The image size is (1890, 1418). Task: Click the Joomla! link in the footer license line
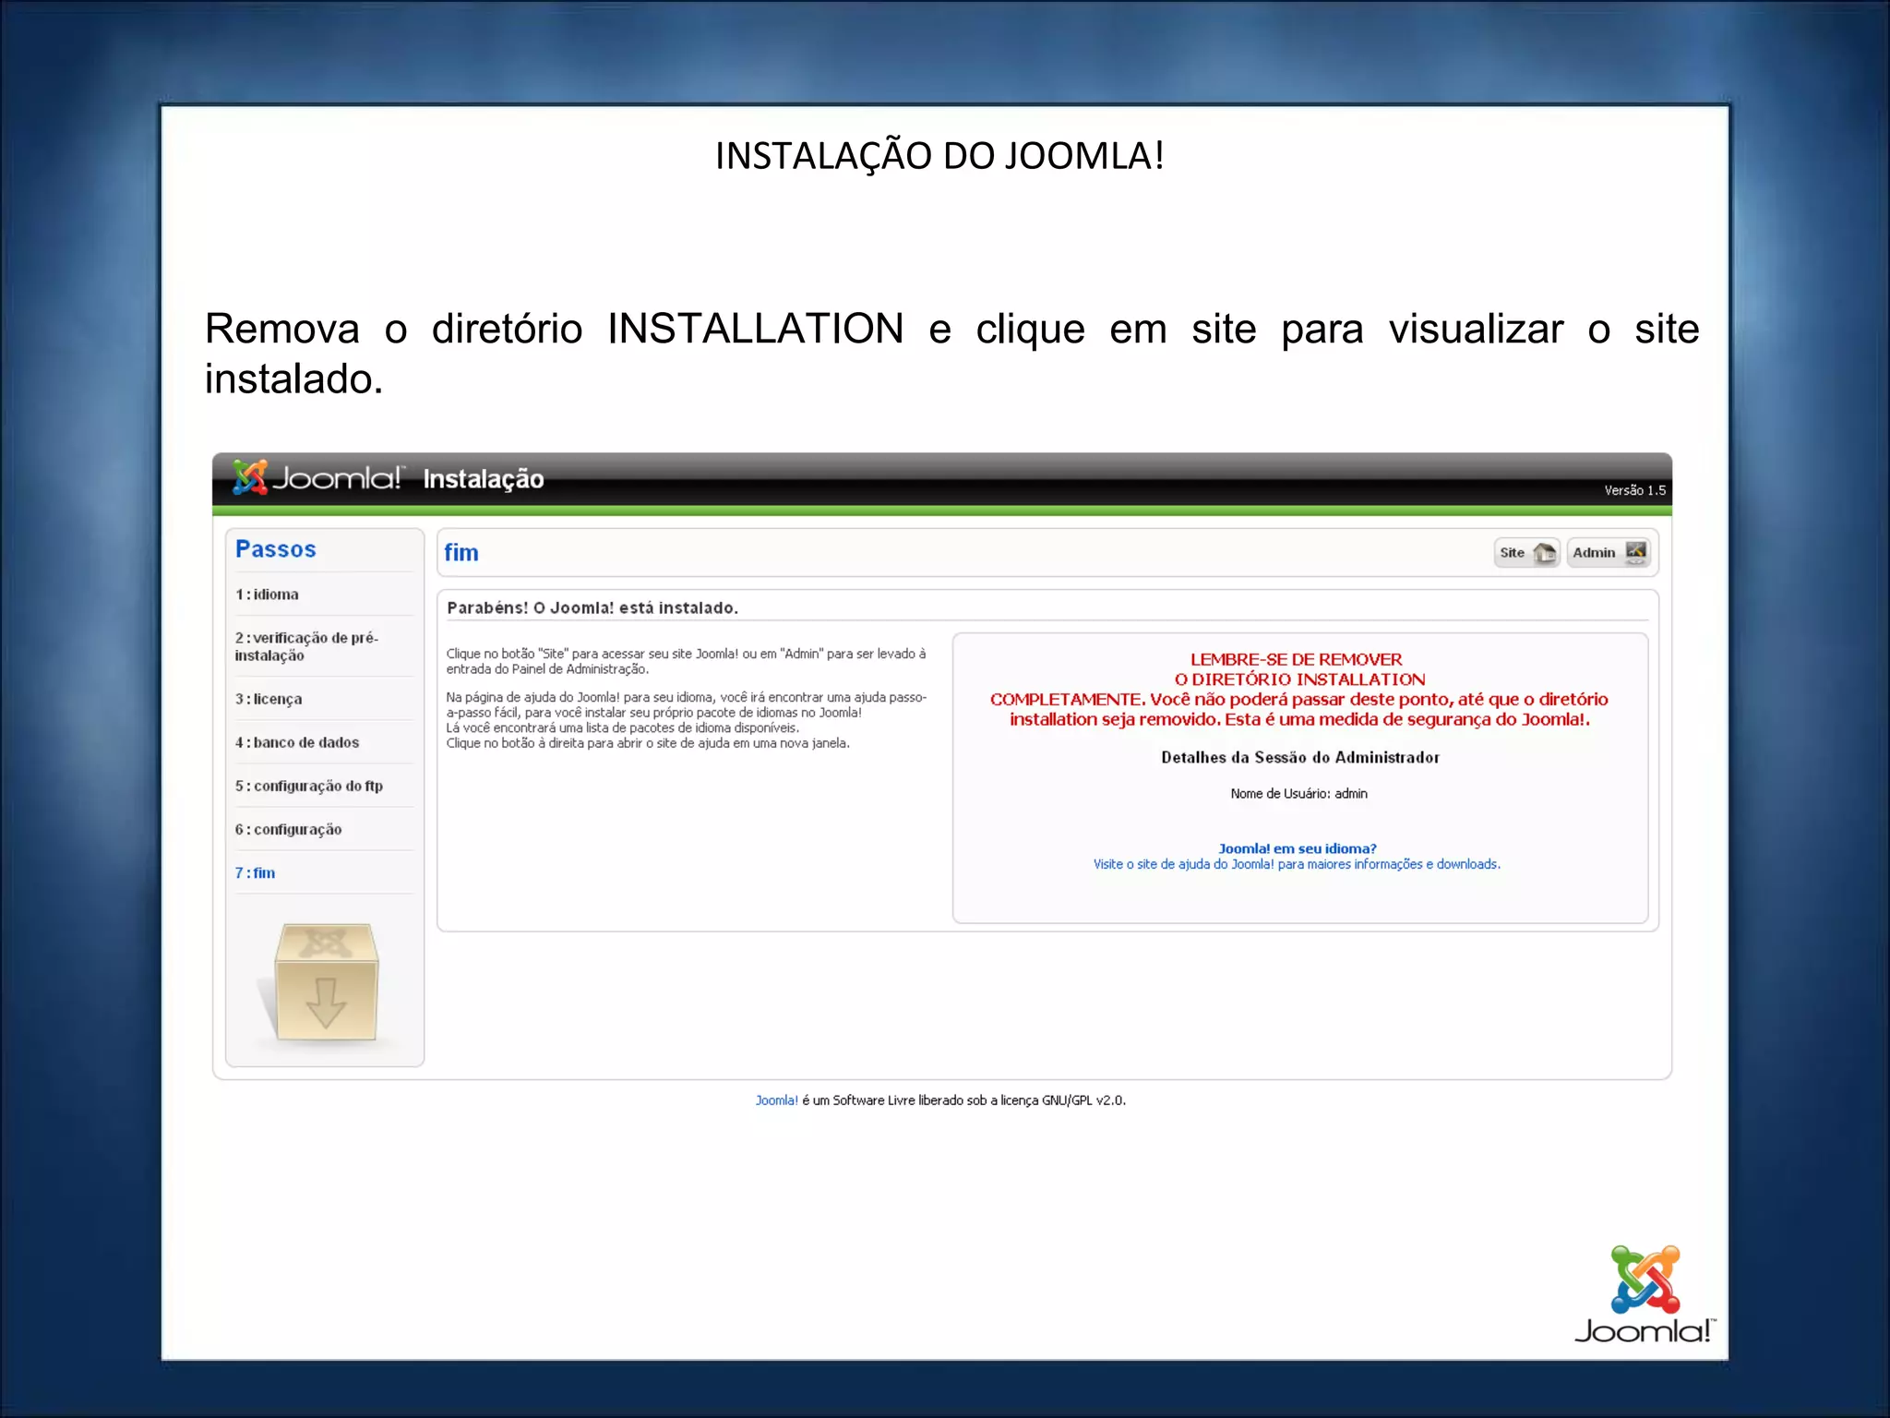(x=776, y=1100)
